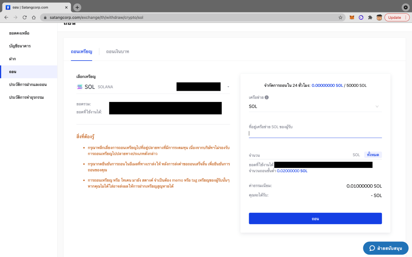Open a new browser tab with plus

click(77, 7)
